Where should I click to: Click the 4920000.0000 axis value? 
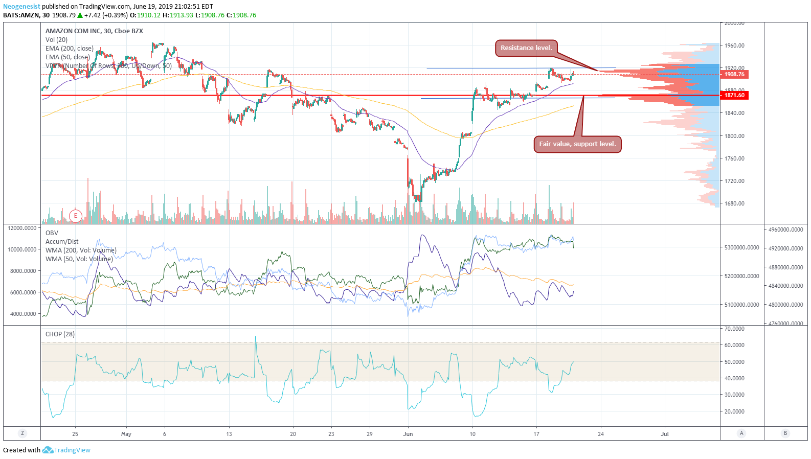coord(786,248)
